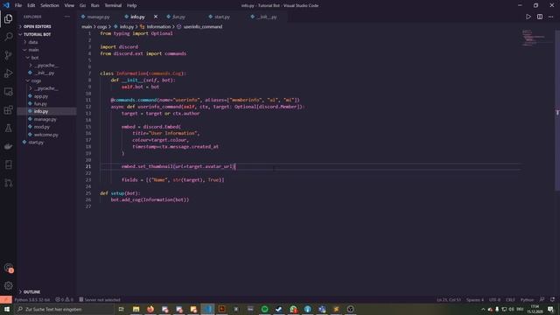Open the Search view in activity bar
The height and width of the screenshot is (315, 560).
click(8, 37)
